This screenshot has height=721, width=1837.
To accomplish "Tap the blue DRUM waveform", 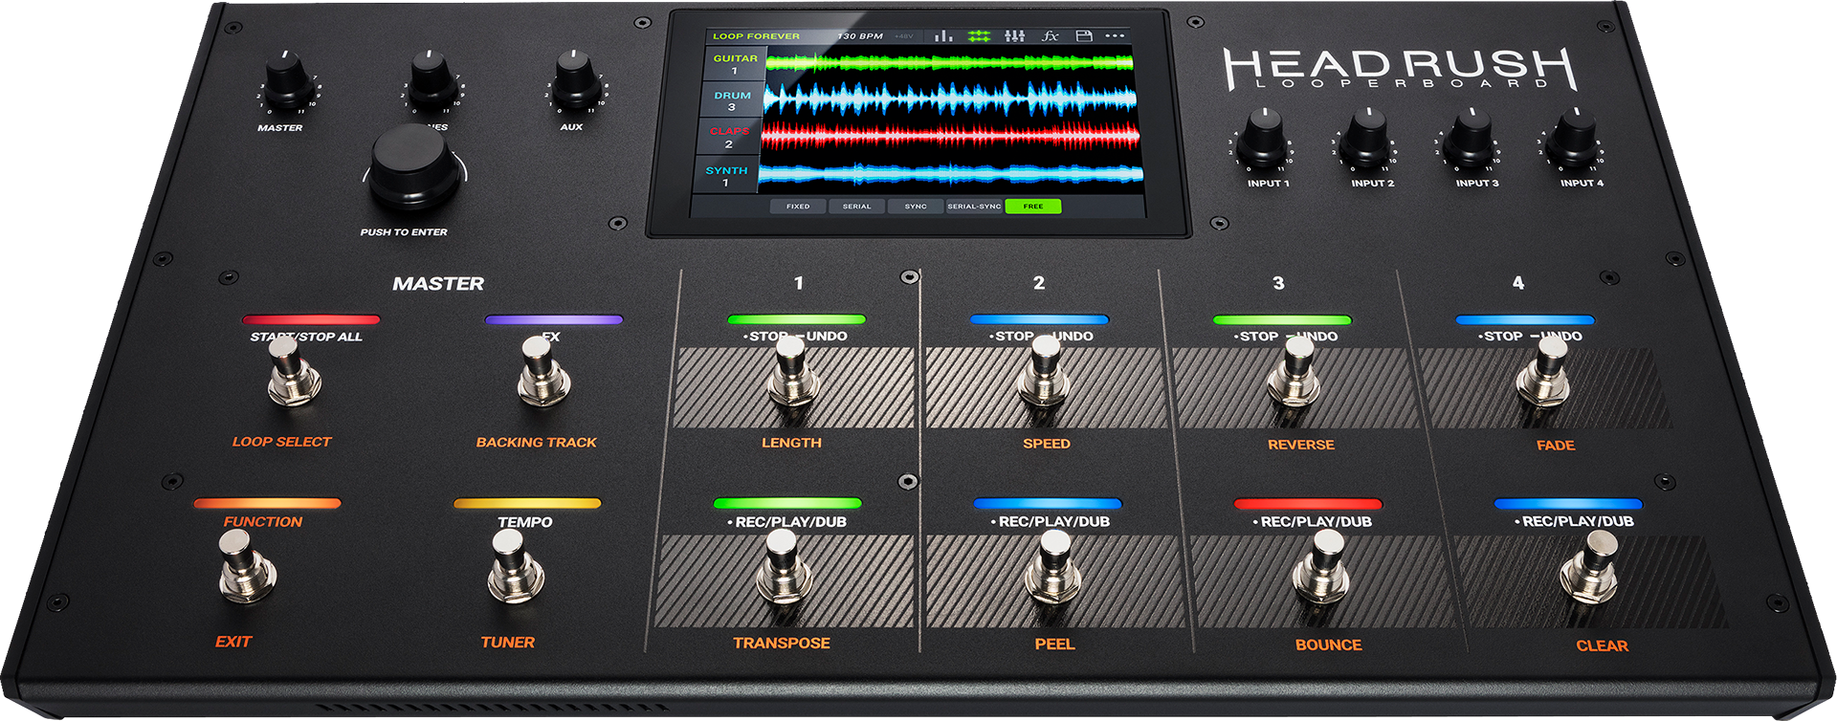I will tap(949, 99).
